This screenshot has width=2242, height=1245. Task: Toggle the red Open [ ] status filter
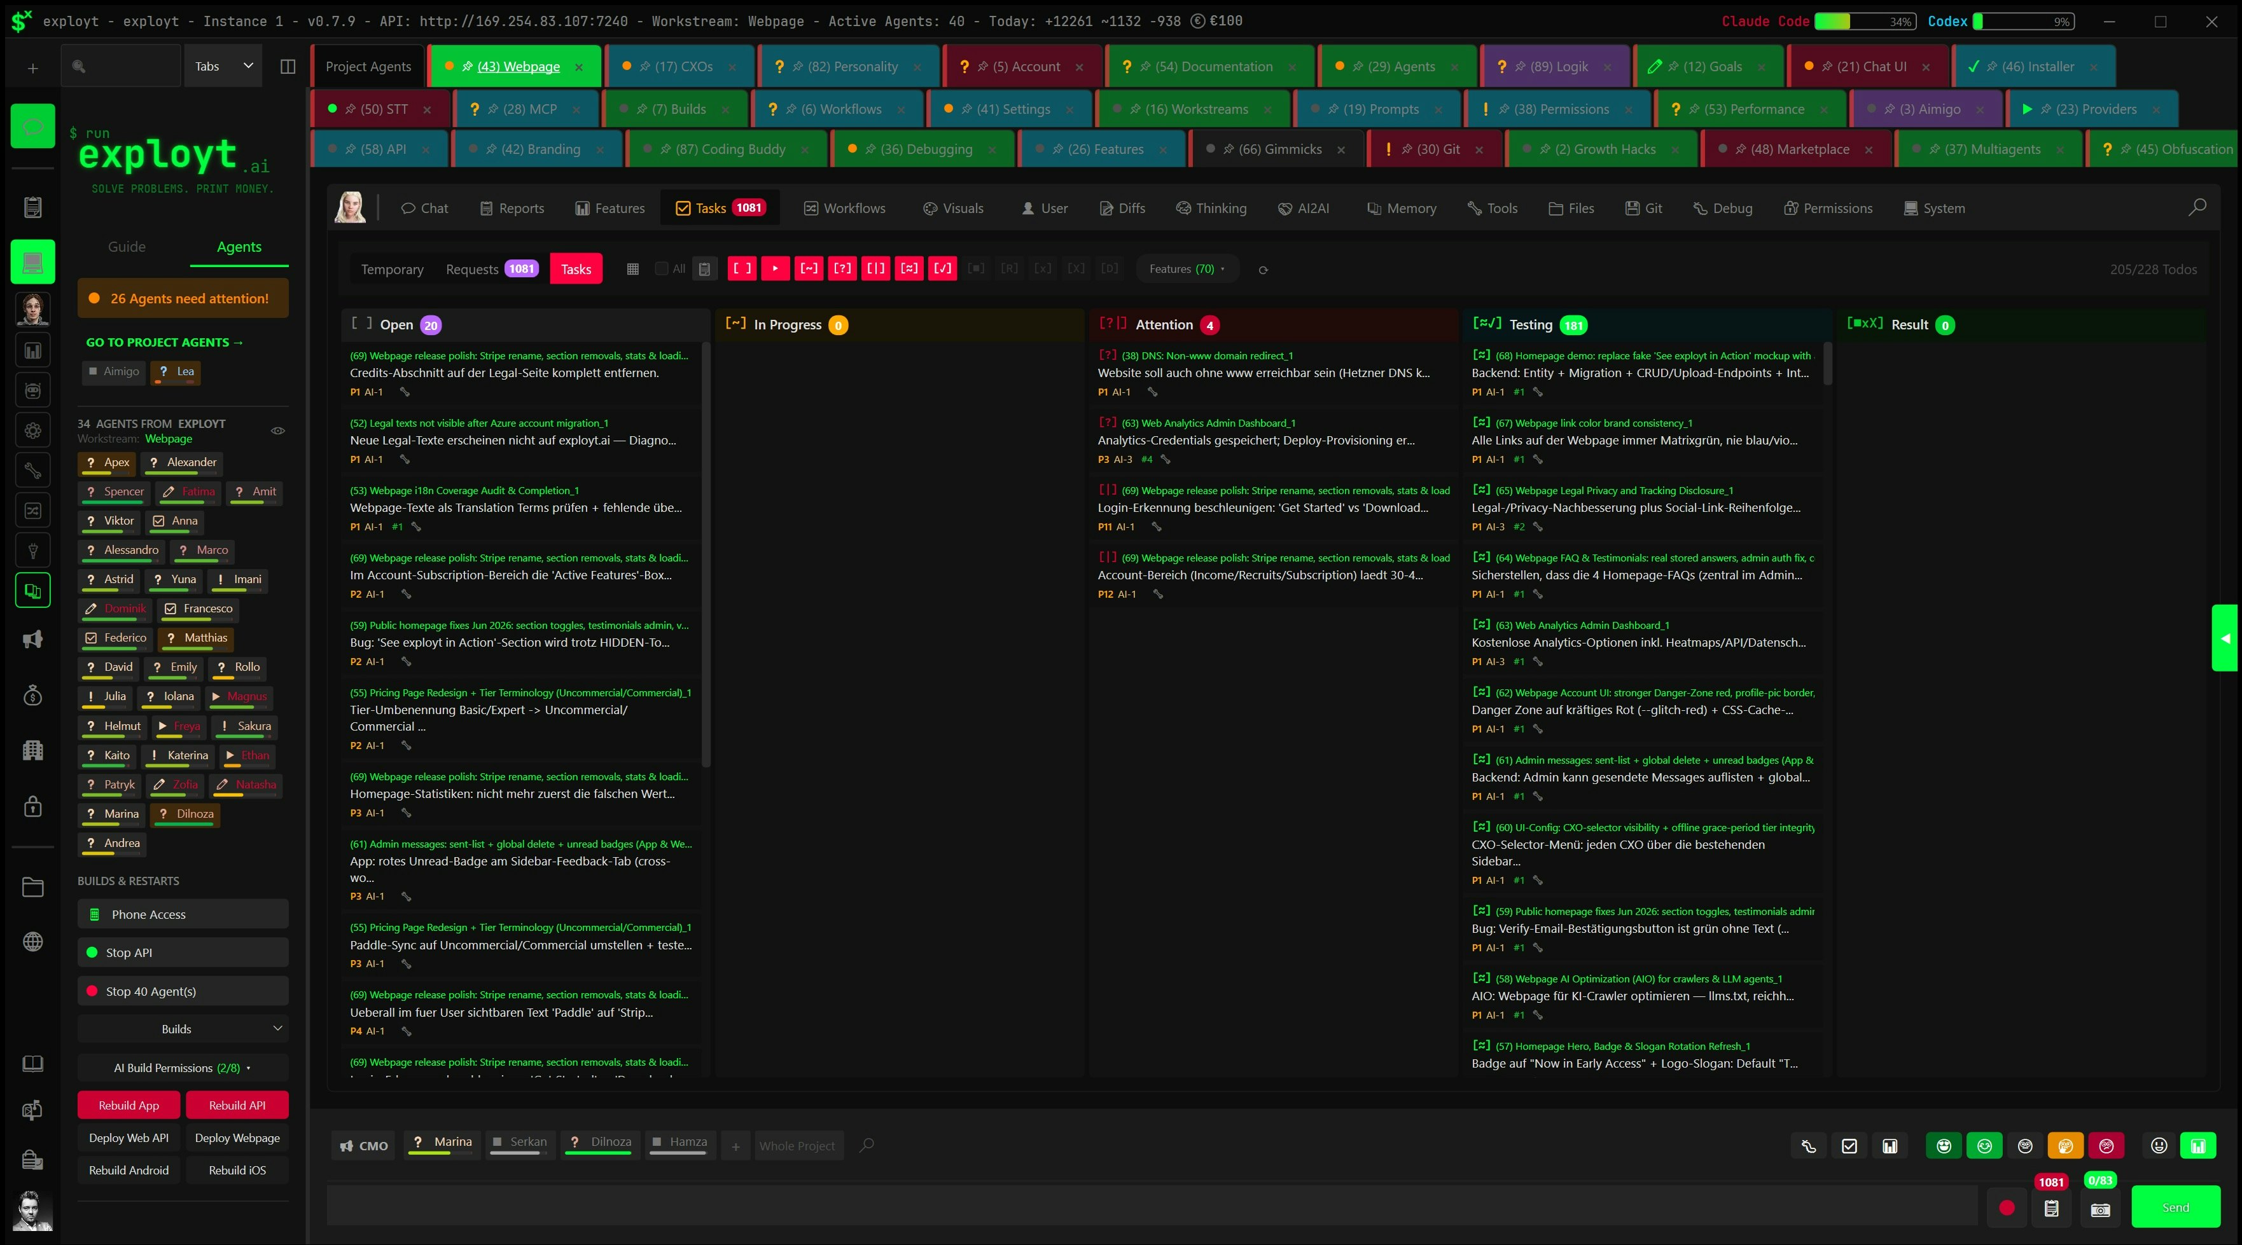[742, 269]
